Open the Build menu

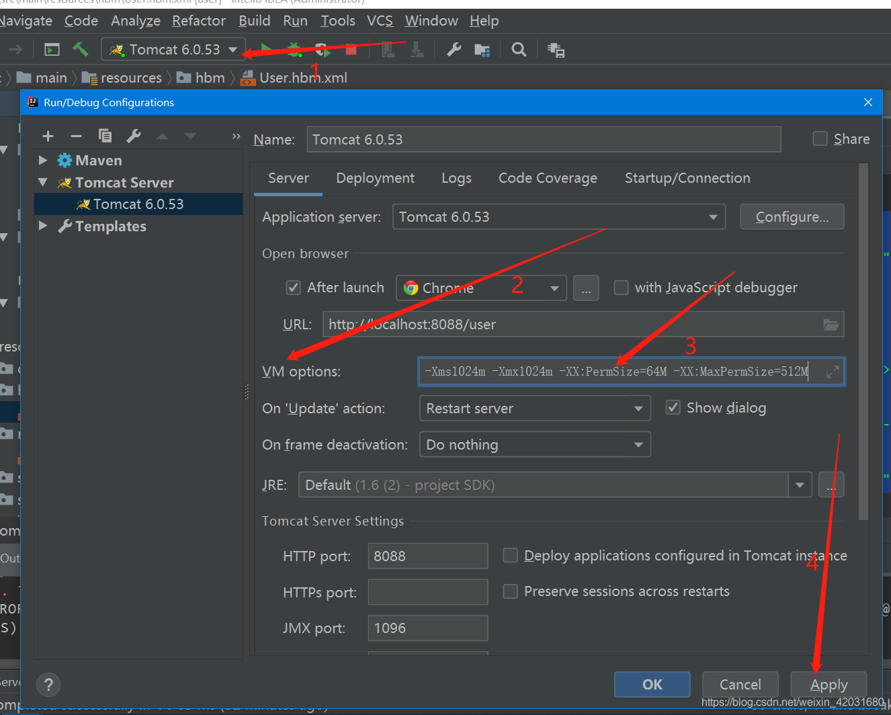[255, 21]
